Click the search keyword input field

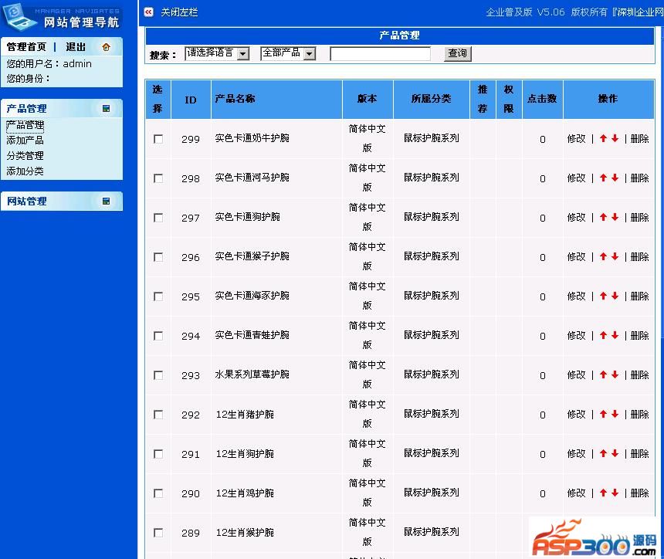pos(381,54)
